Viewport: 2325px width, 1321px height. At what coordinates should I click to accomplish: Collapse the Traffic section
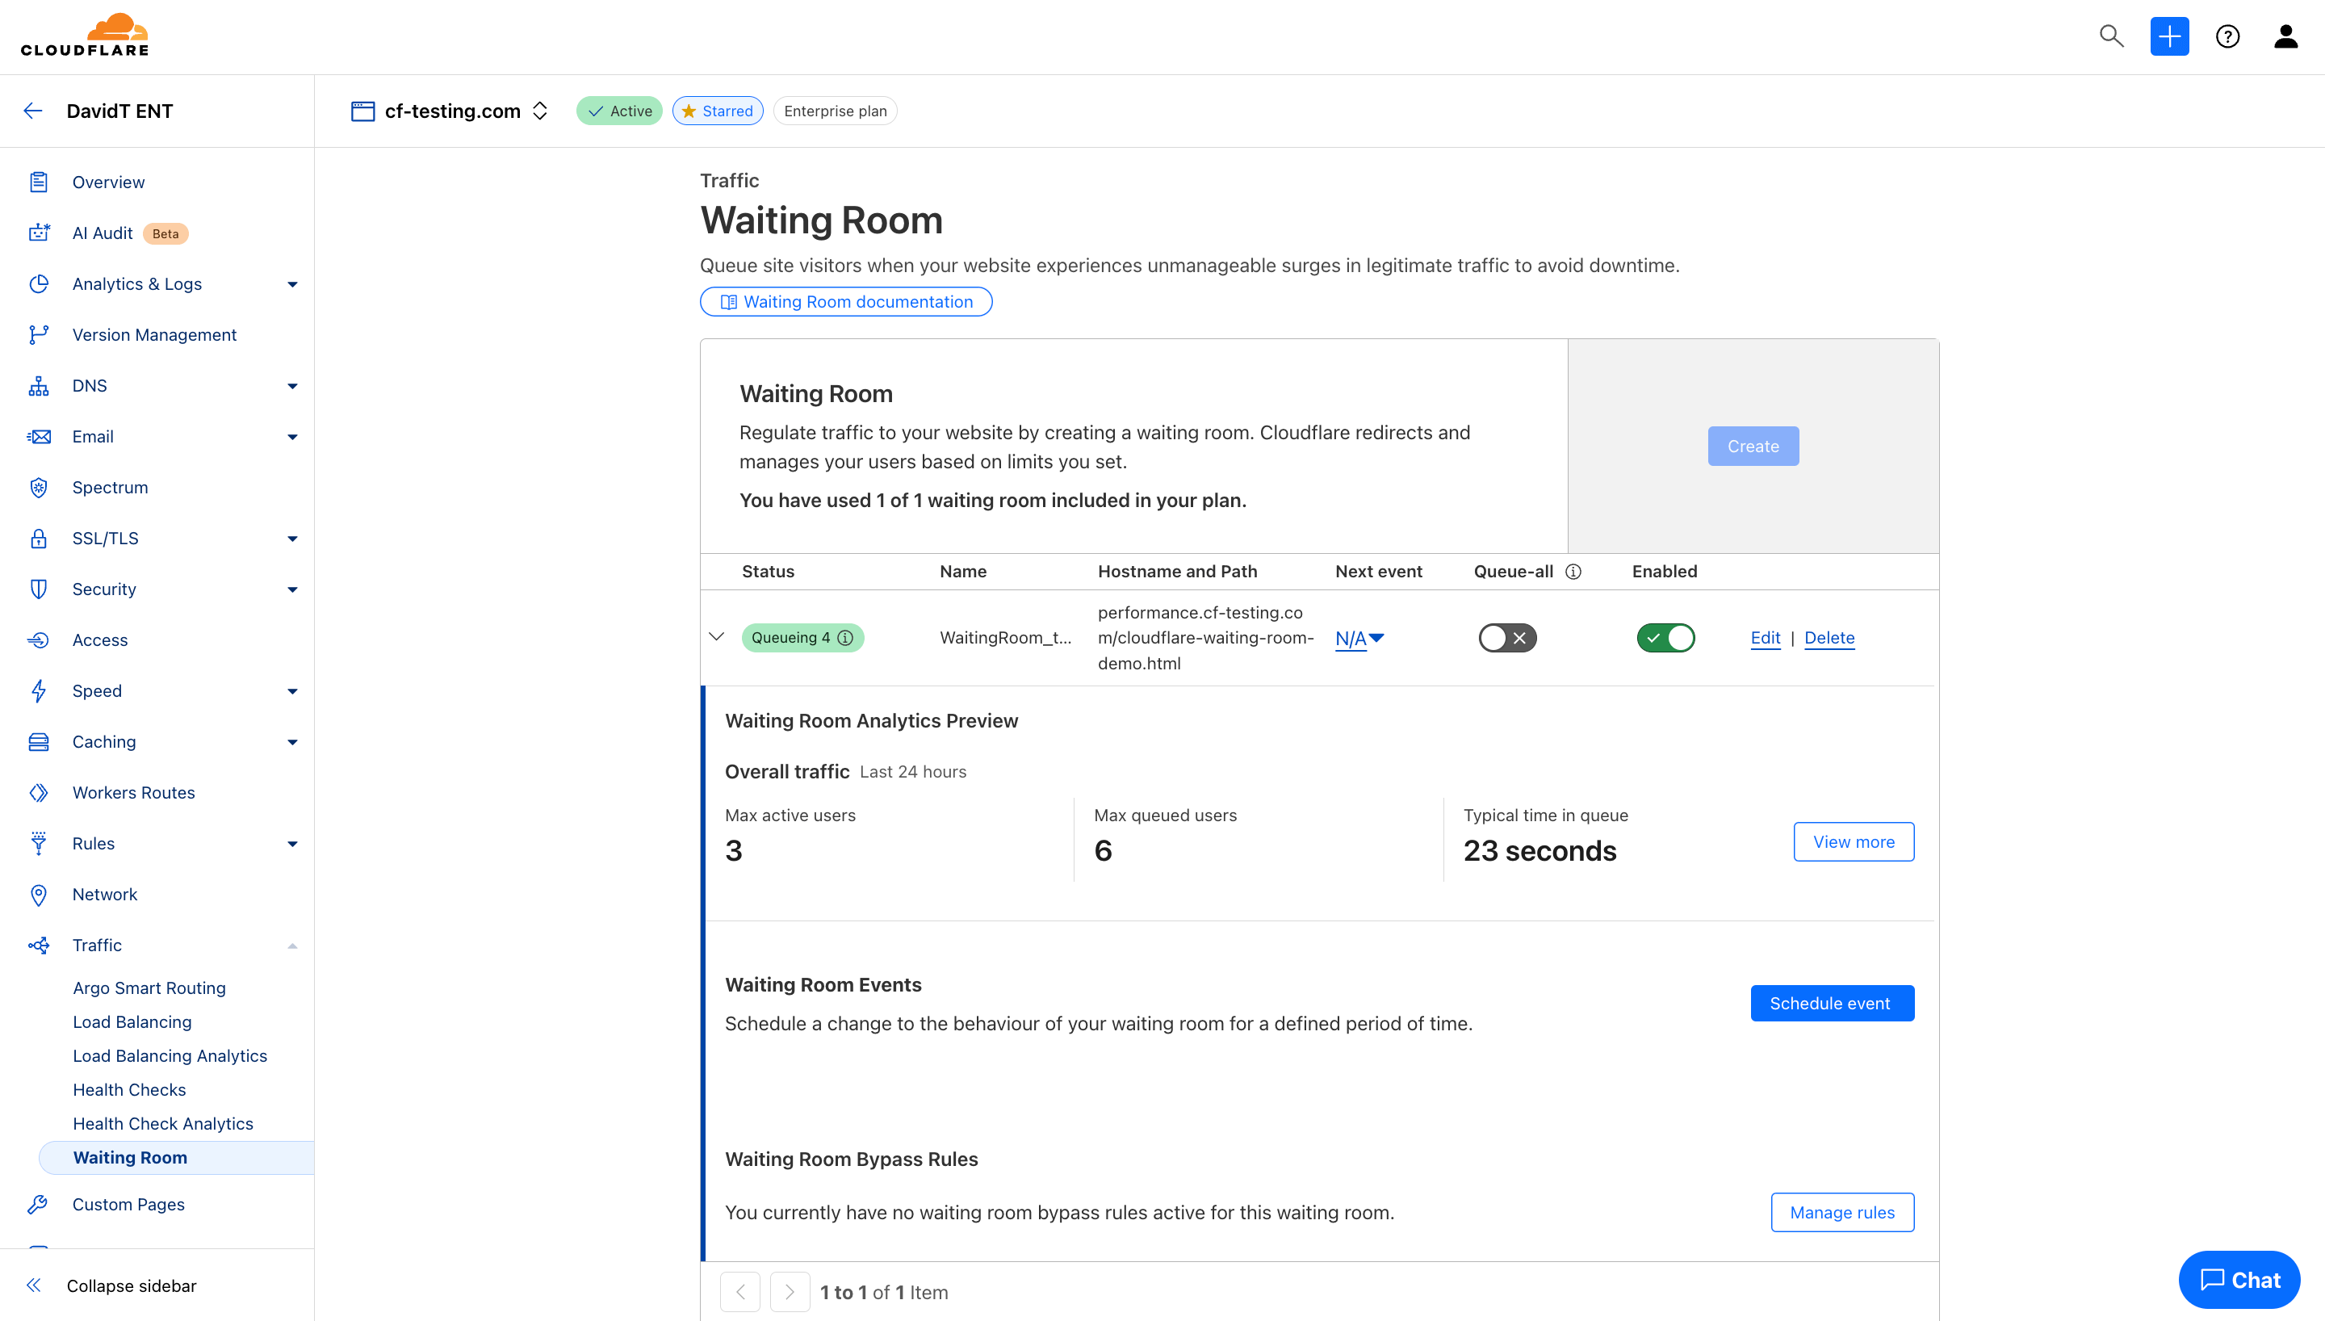(292, 945)
